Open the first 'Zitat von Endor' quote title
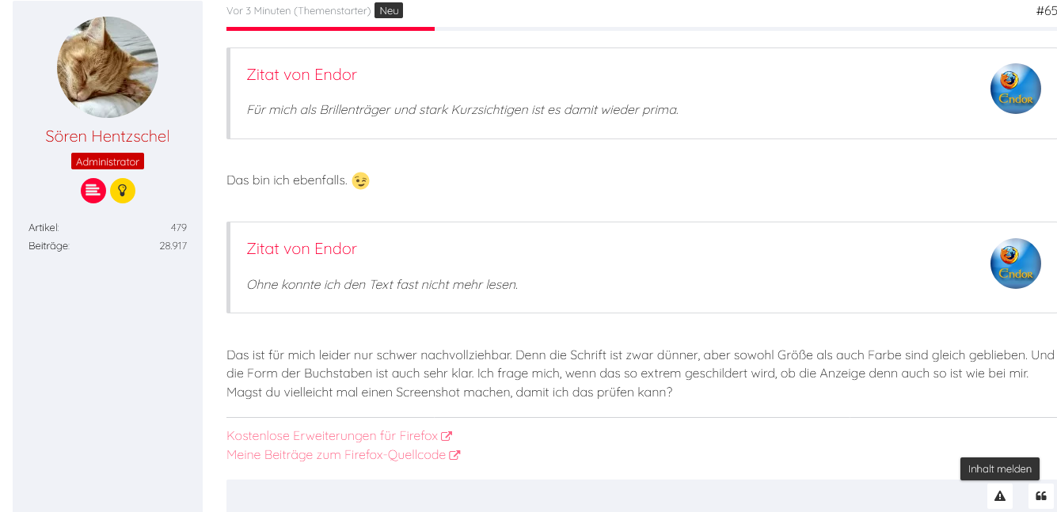Image resolution: width=1057 pixels, height=512 pixels. click(x=302, y=74)
